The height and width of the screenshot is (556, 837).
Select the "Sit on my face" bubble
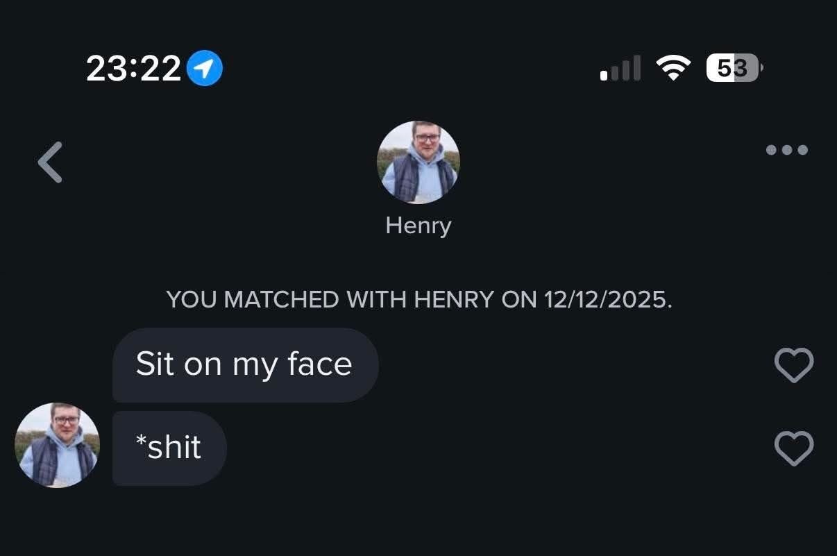[x=244, y=365]
